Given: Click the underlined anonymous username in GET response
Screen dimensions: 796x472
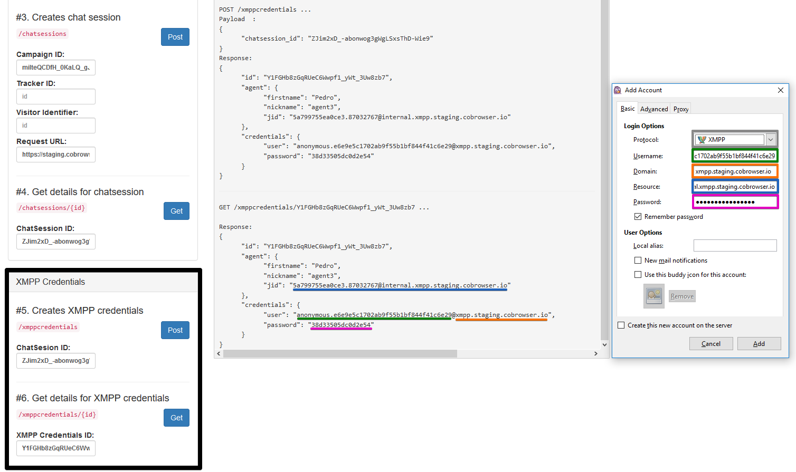Looking at the screenshot, I should click(x=374, y=315).
